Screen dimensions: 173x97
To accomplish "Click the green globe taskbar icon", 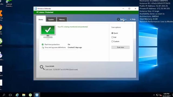I will [30, 95].
